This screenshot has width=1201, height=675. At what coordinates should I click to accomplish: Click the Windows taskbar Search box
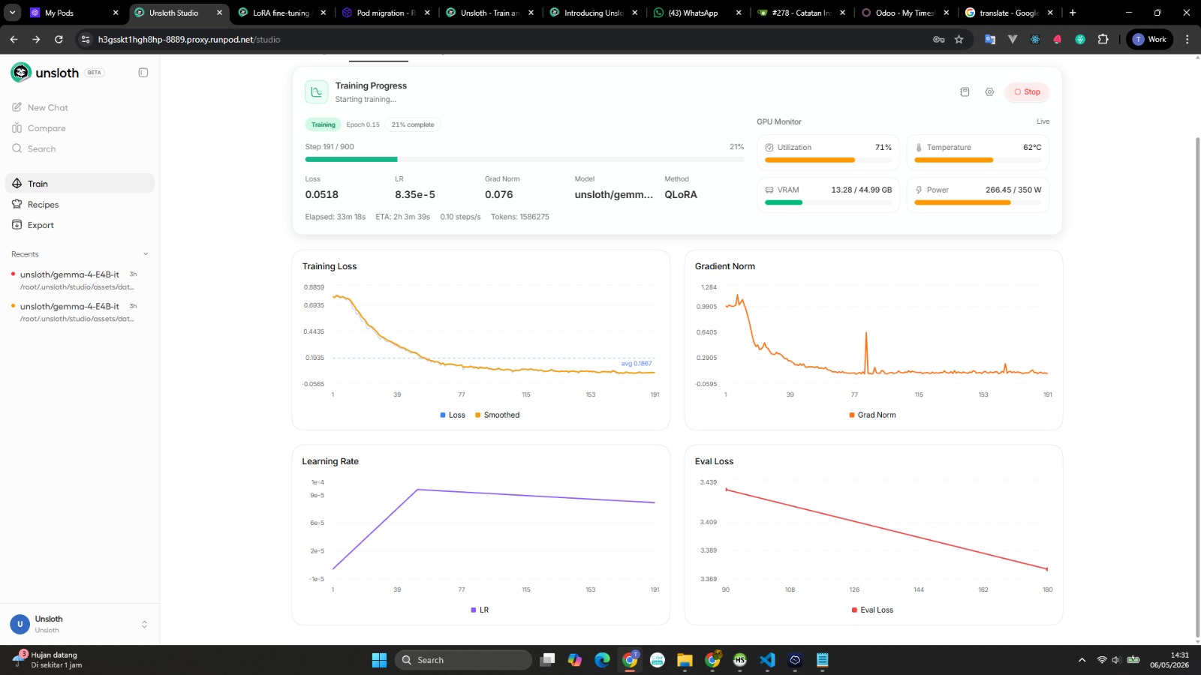pos(463,660)
